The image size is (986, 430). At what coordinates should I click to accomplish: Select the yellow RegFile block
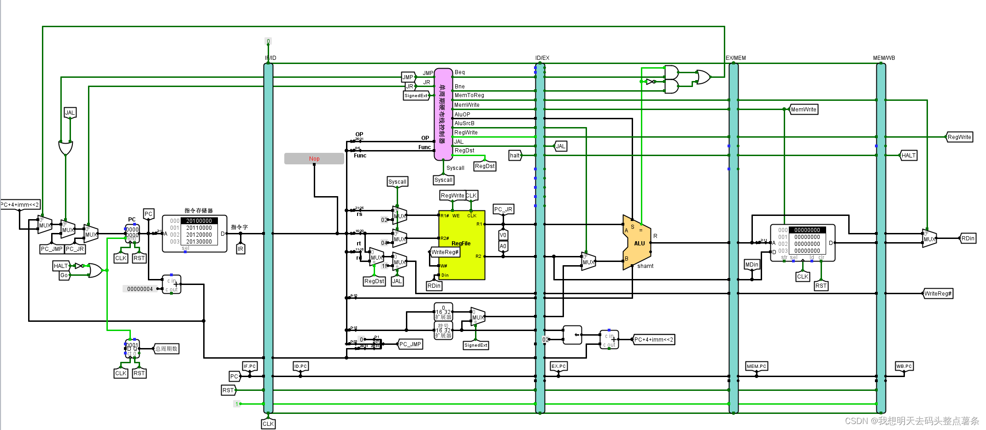point(462,245)
